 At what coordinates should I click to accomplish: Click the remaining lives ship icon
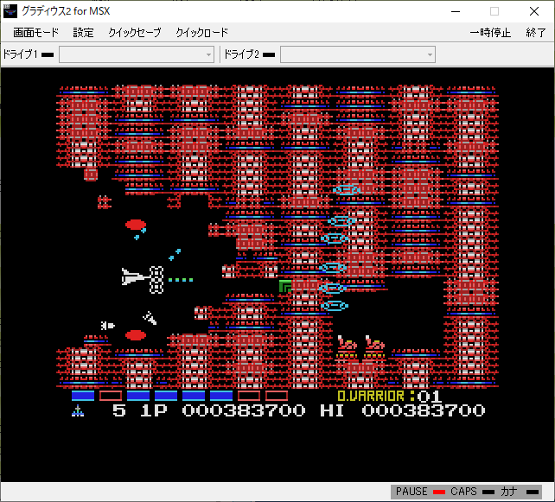click(x=78, y=410)
